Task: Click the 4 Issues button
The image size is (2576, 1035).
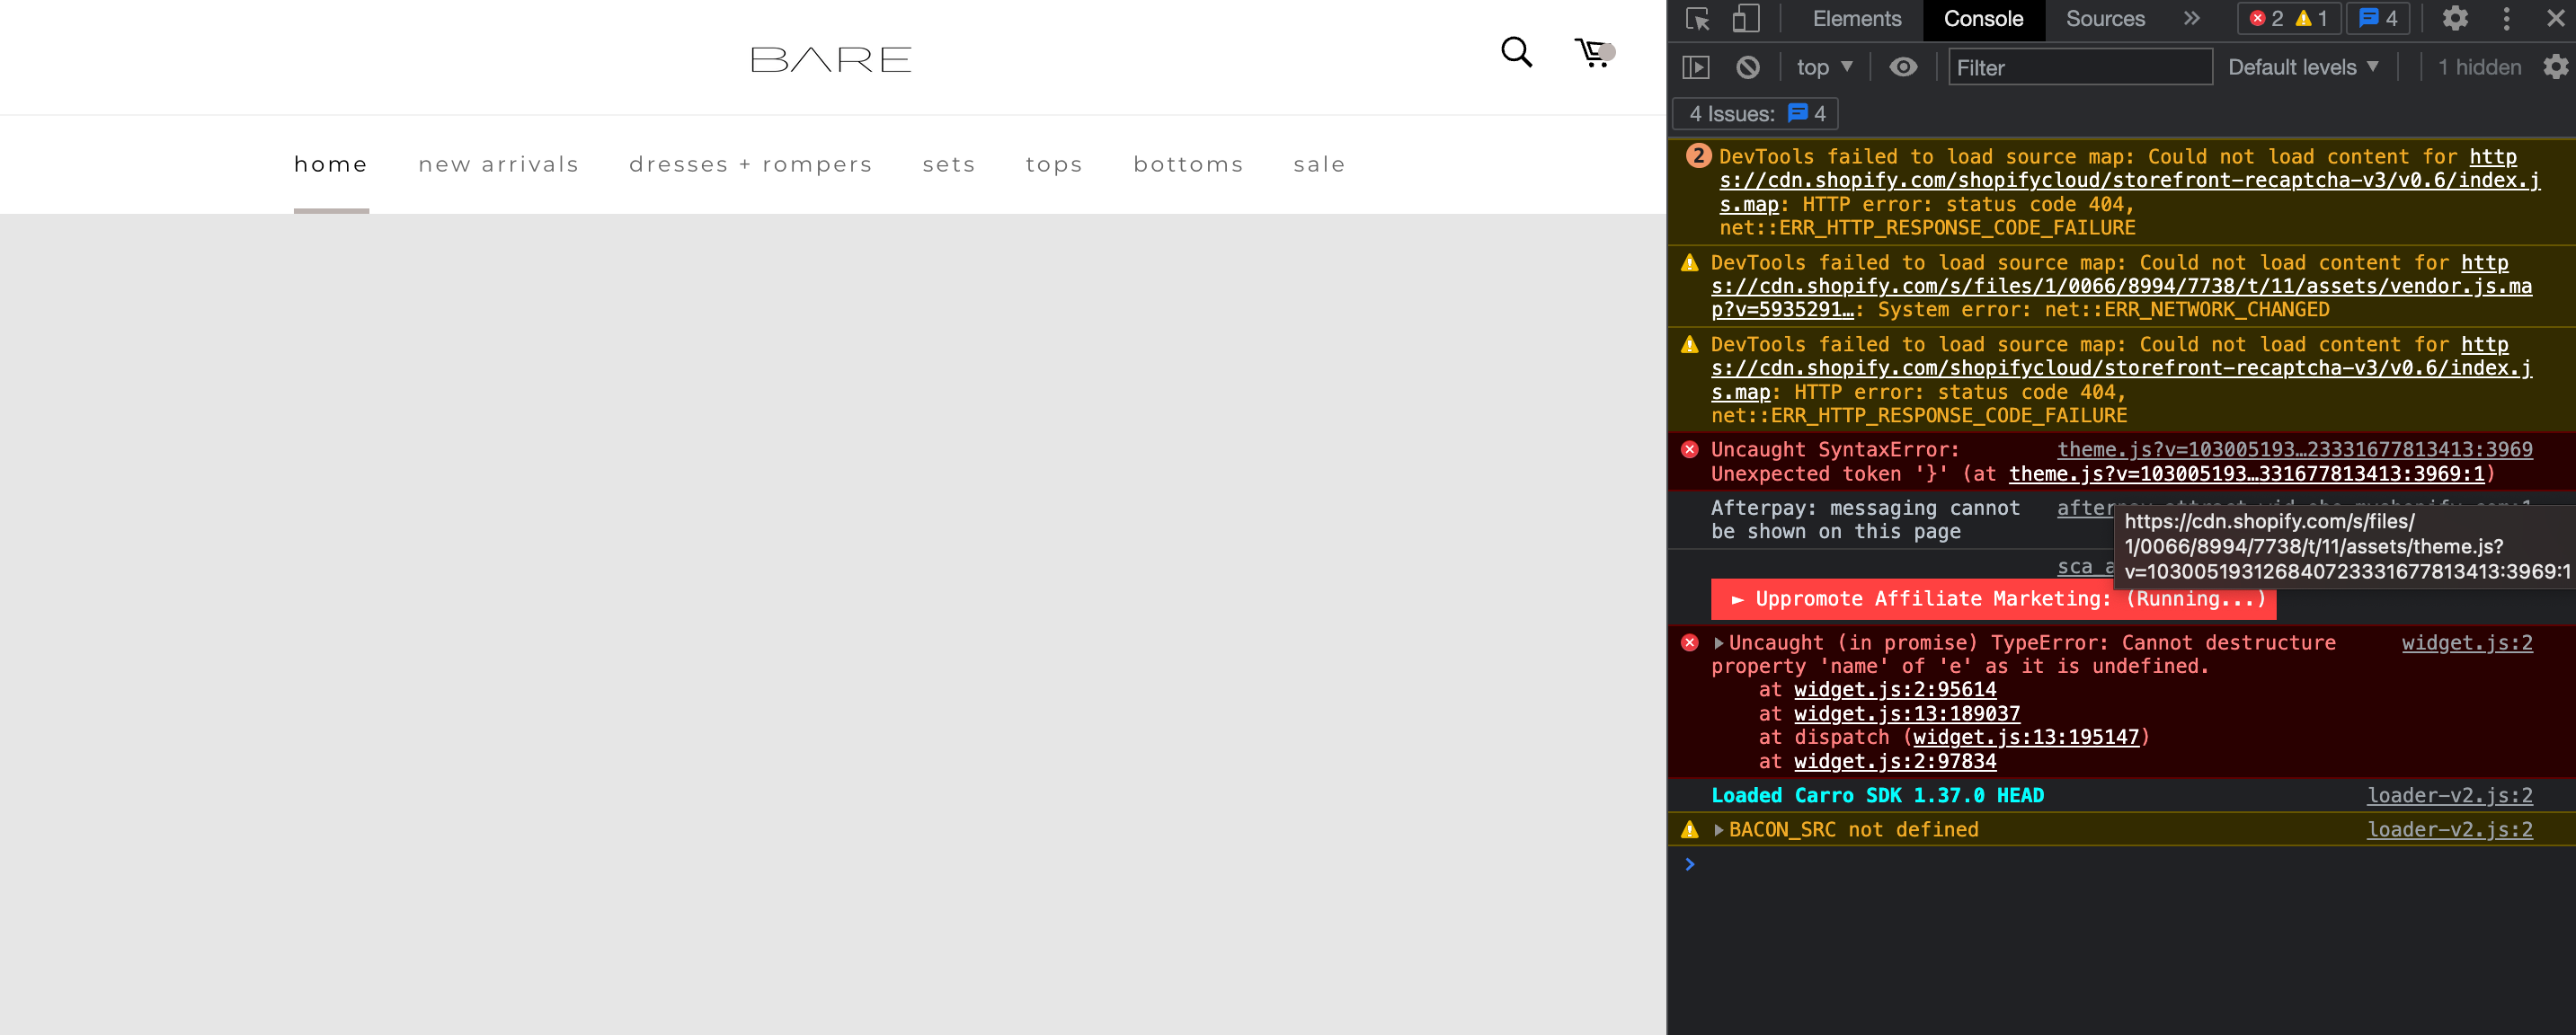Action: tap(1756, 114)
